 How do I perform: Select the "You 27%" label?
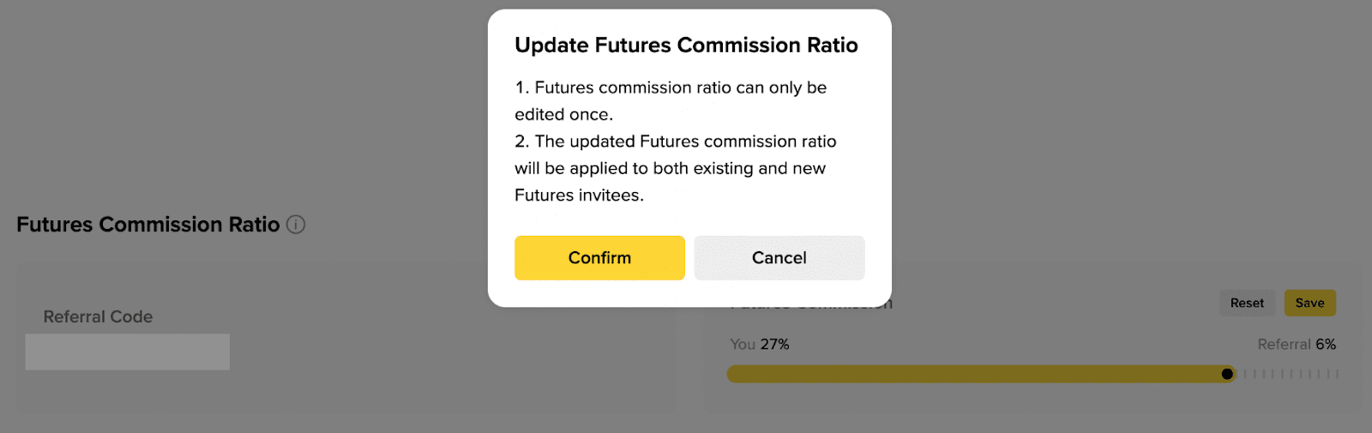[x=759, y=345]
